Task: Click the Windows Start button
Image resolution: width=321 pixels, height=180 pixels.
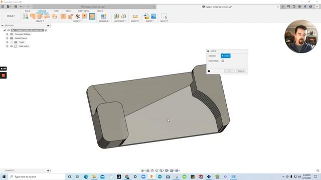Action: [x=4, y=176]
